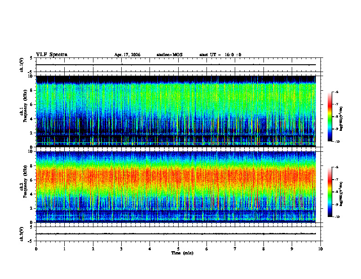This screenshot has height=279, width=361.
Task: Click time axis tick label "3"
Action: 121,249
